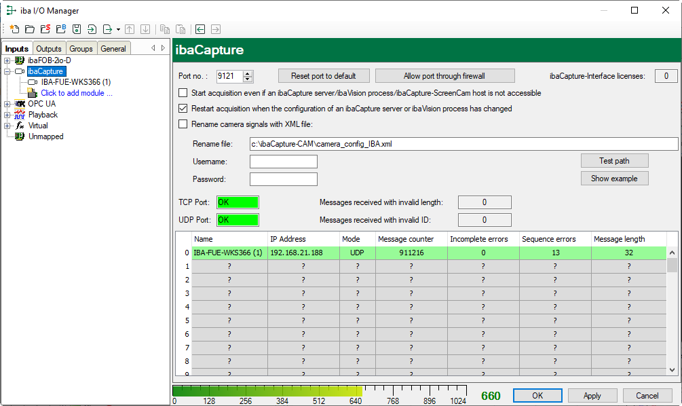The height and width of the screenshot is (406, 682).
Task: Switch to the Outputs tab
Action: coord(49,49)
